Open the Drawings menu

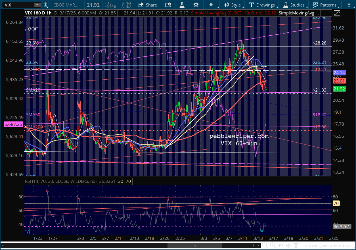coord(262,5)
